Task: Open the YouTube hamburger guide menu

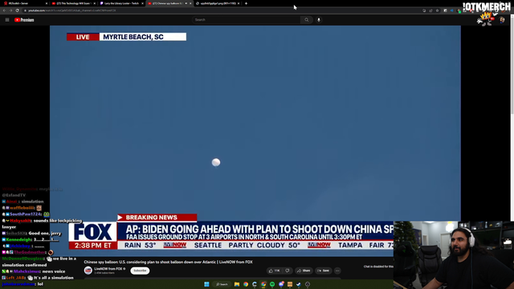Action: [x=7, y=20]
